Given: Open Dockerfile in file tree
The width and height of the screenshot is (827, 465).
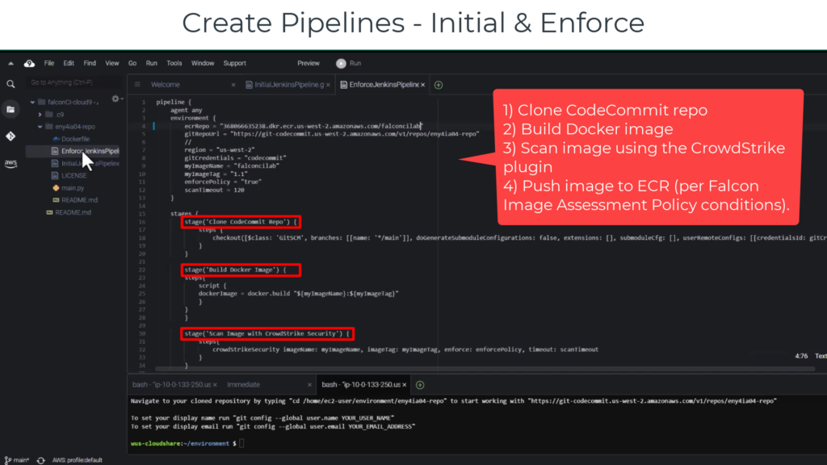Looking at the screenshot, I should [75, 139].
